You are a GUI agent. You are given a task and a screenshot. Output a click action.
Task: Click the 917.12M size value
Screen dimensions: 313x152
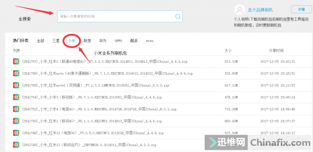pos(231,86)
